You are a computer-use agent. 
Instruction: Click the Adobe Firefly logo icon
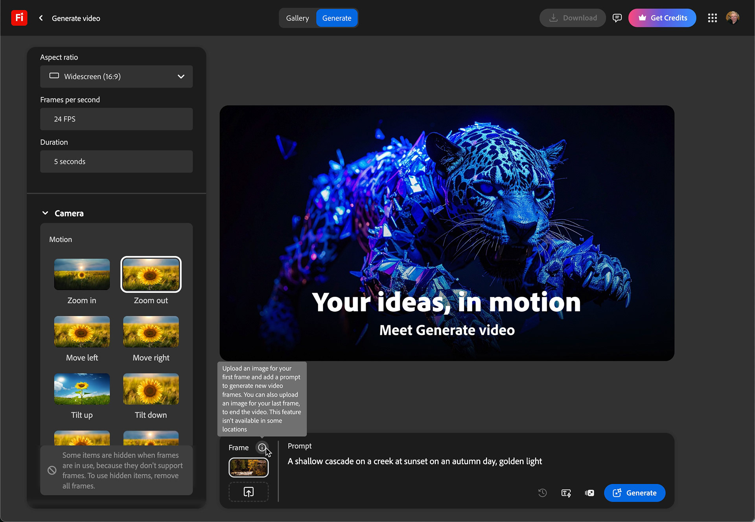(19, 18)
